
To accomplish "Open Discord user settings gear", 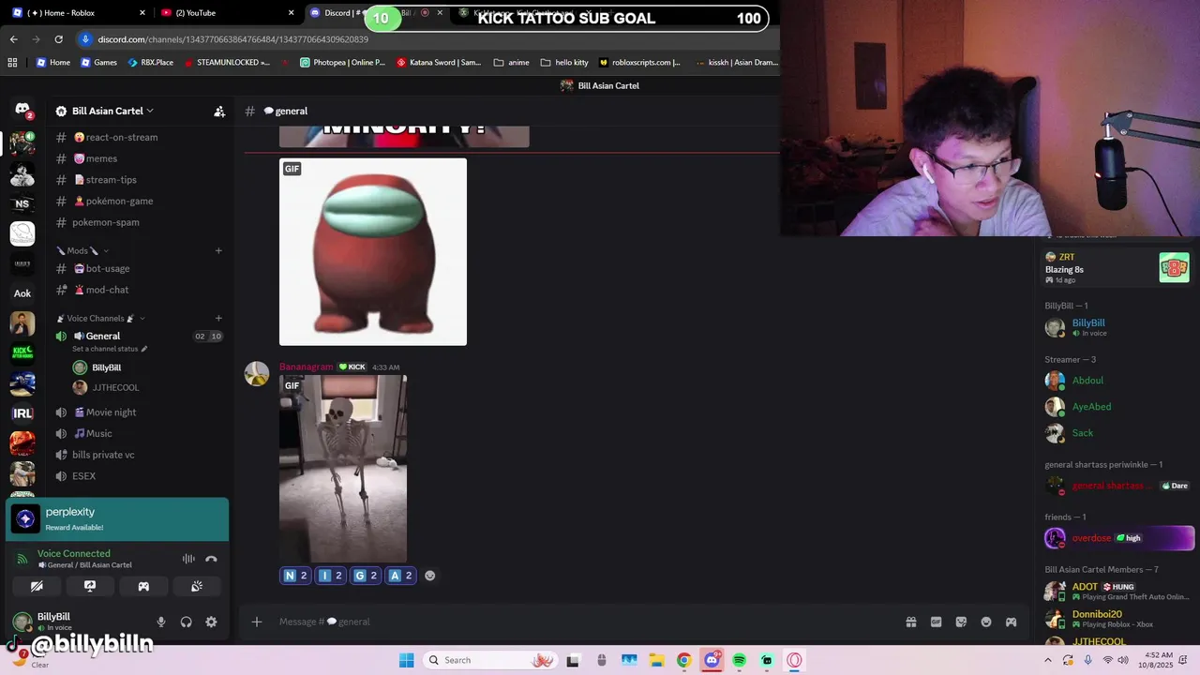I will (211, 622).
